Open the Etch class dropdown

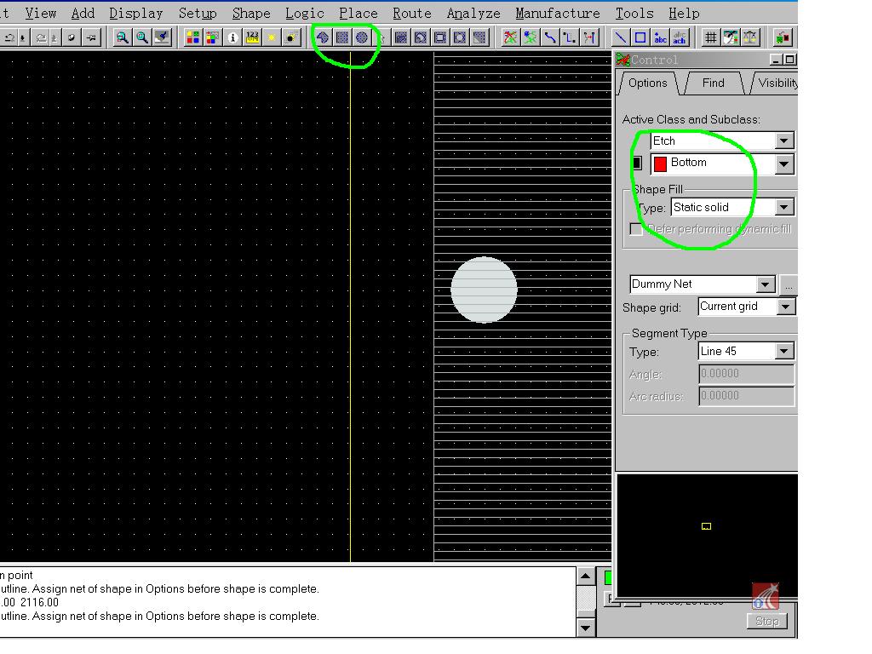[x=784, y=141]
